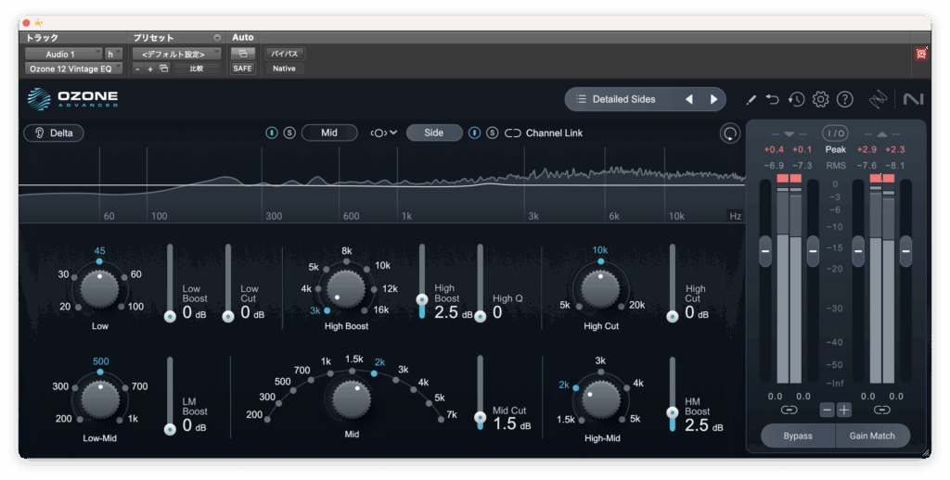Image resolution: width=950 pixels, height=480 pixels.
Task: Open Ozone settings gear
Action: coord(820,99)
